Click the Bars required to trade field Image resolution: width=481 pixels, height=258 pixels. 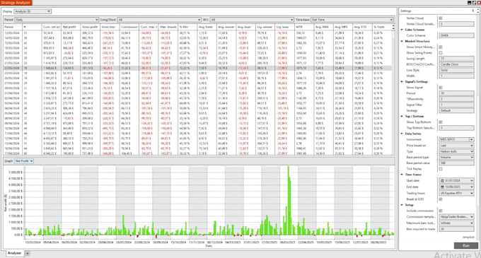[x=456, y=229]
